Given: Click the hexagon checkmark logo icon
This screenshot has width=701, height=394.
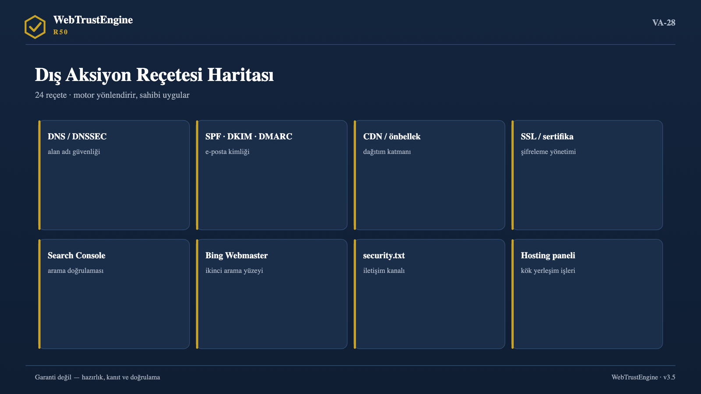Looking at the screenshot, I should (35, 27).
